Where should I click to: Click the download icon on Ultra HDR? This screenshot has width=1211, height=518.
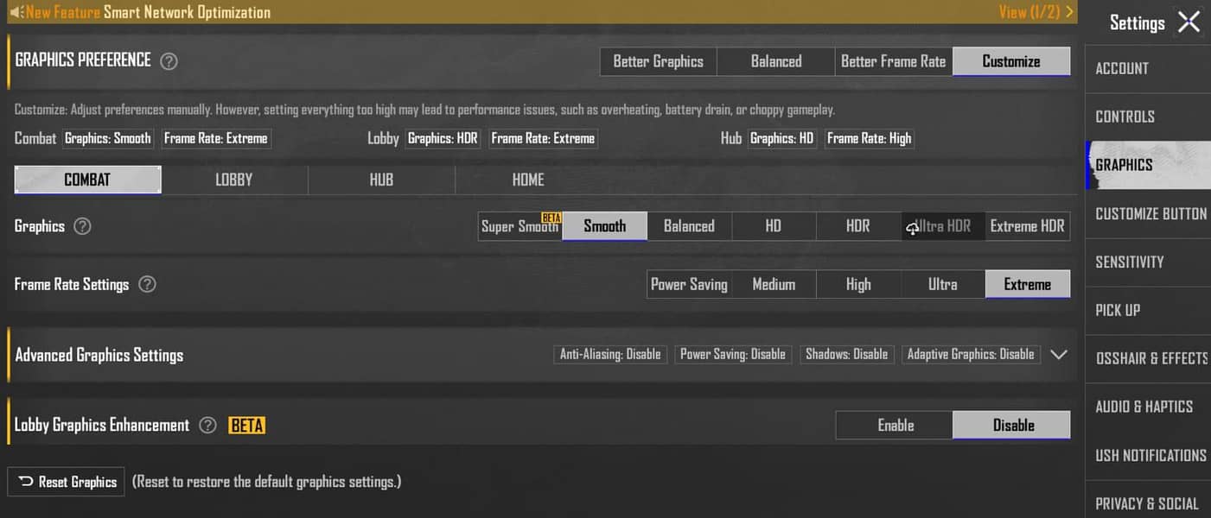912,228
